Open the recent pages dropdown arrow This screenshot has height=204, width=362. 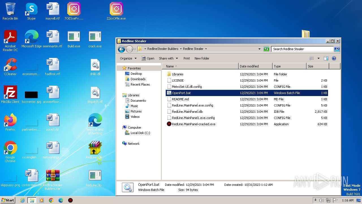[135, 49]
